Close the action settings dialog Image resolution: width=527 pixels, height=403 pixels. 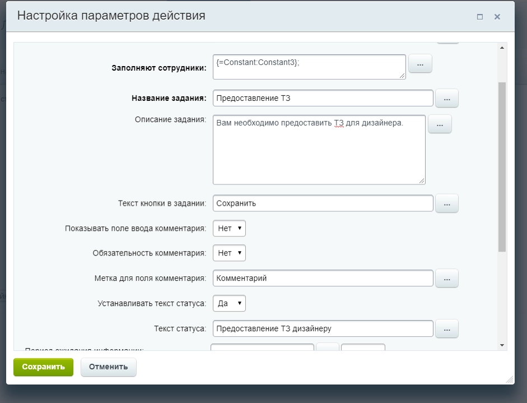pyautogui.click(x=497, y=17)
